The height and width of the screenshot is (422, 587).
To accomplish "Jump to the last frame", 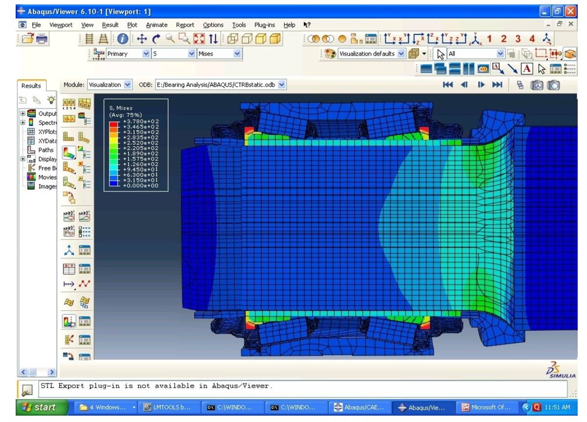I will click(x=497, y=85).
